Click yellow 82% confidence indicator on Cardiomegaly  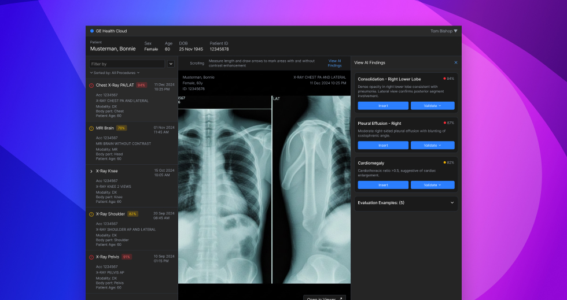(x=449, y=162)
